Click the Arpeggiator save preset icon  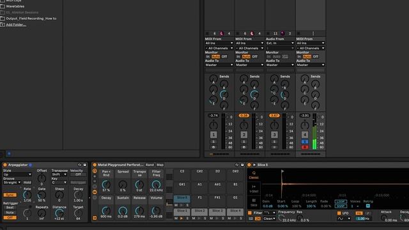(x=85, y=165)
